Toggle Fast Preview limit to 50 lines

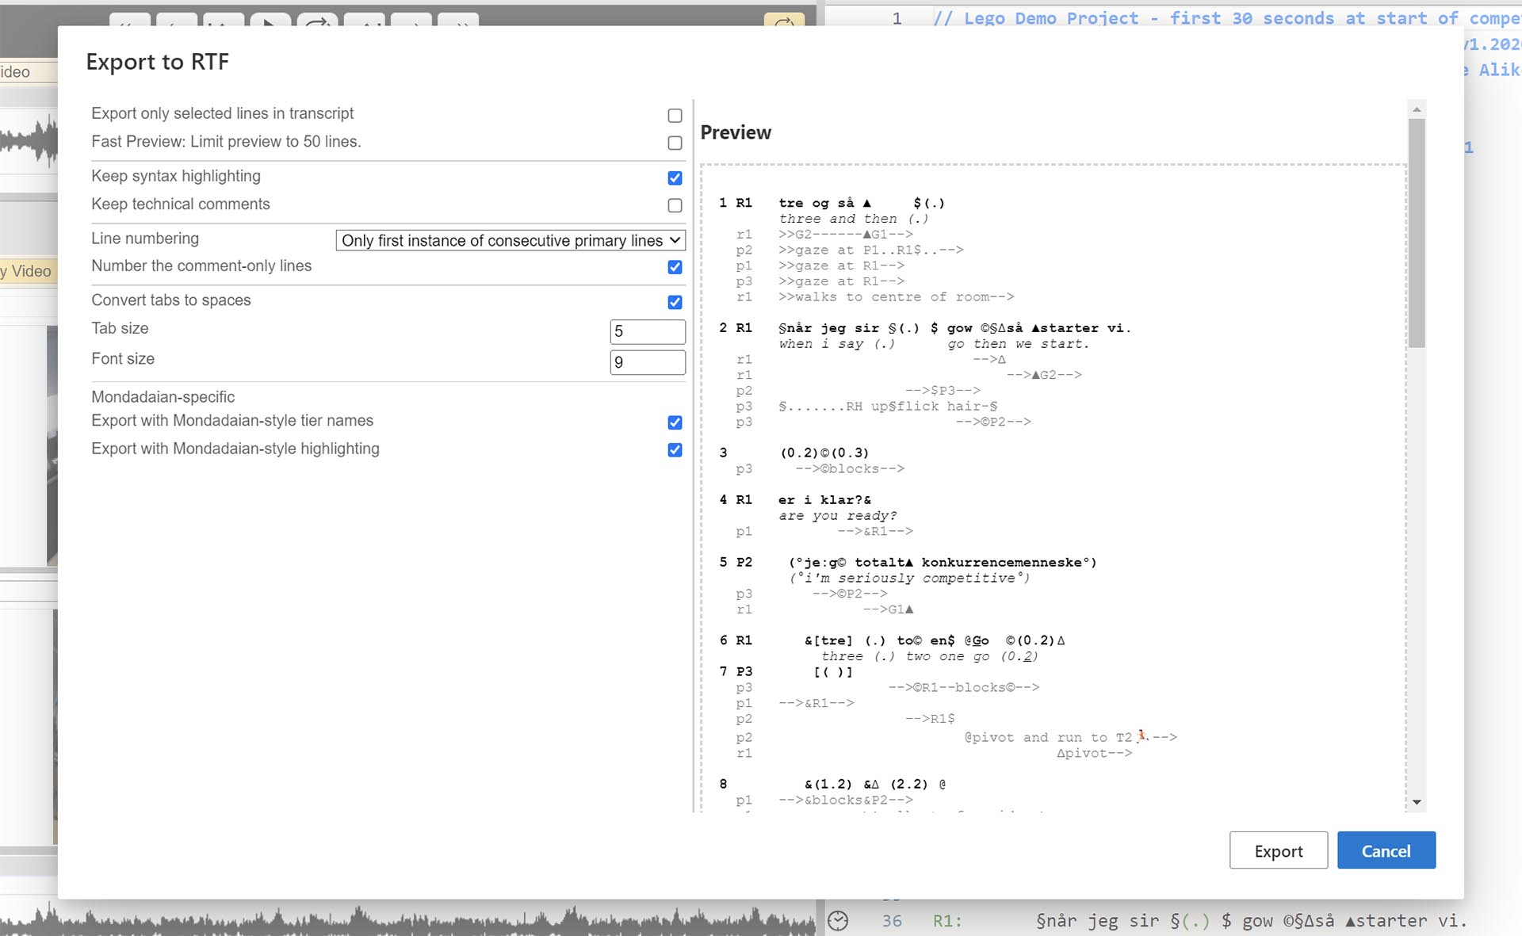click(x=675, y=143)
